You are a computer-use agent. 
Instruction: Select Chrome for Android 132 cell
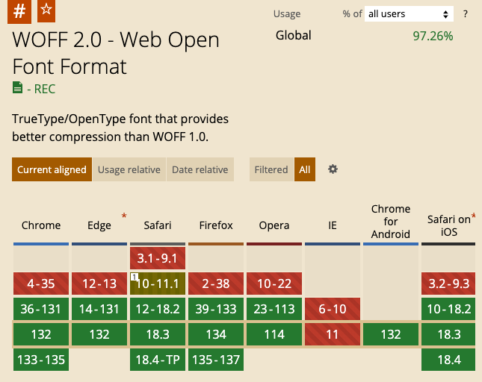coord(391,334)
